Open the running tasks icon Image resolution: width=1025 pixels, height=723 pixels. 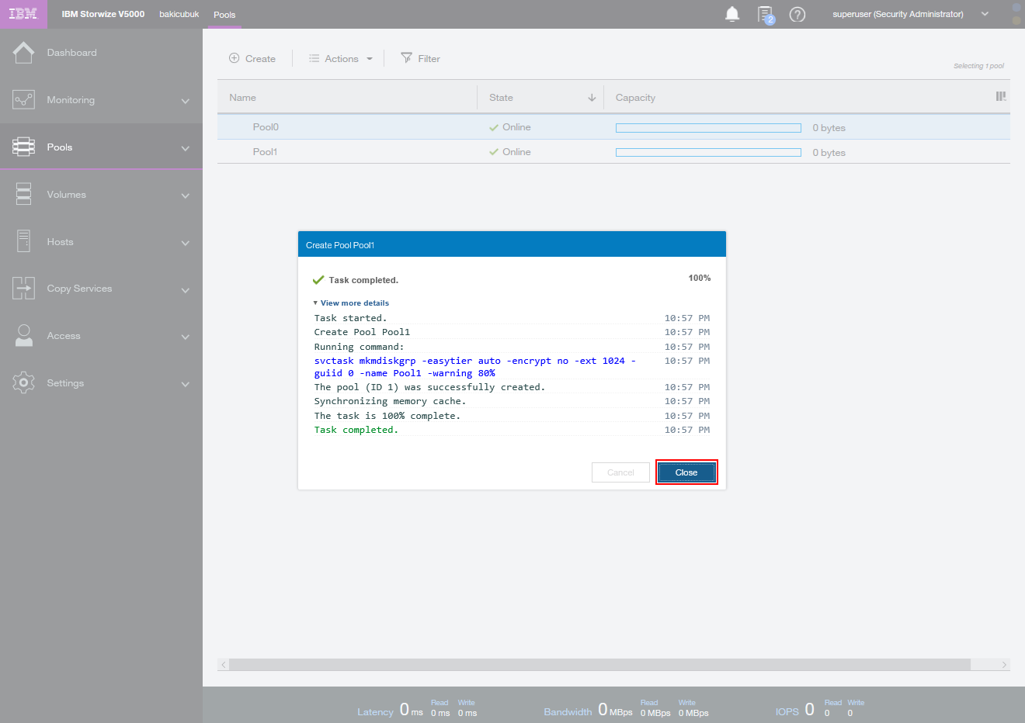766,15
